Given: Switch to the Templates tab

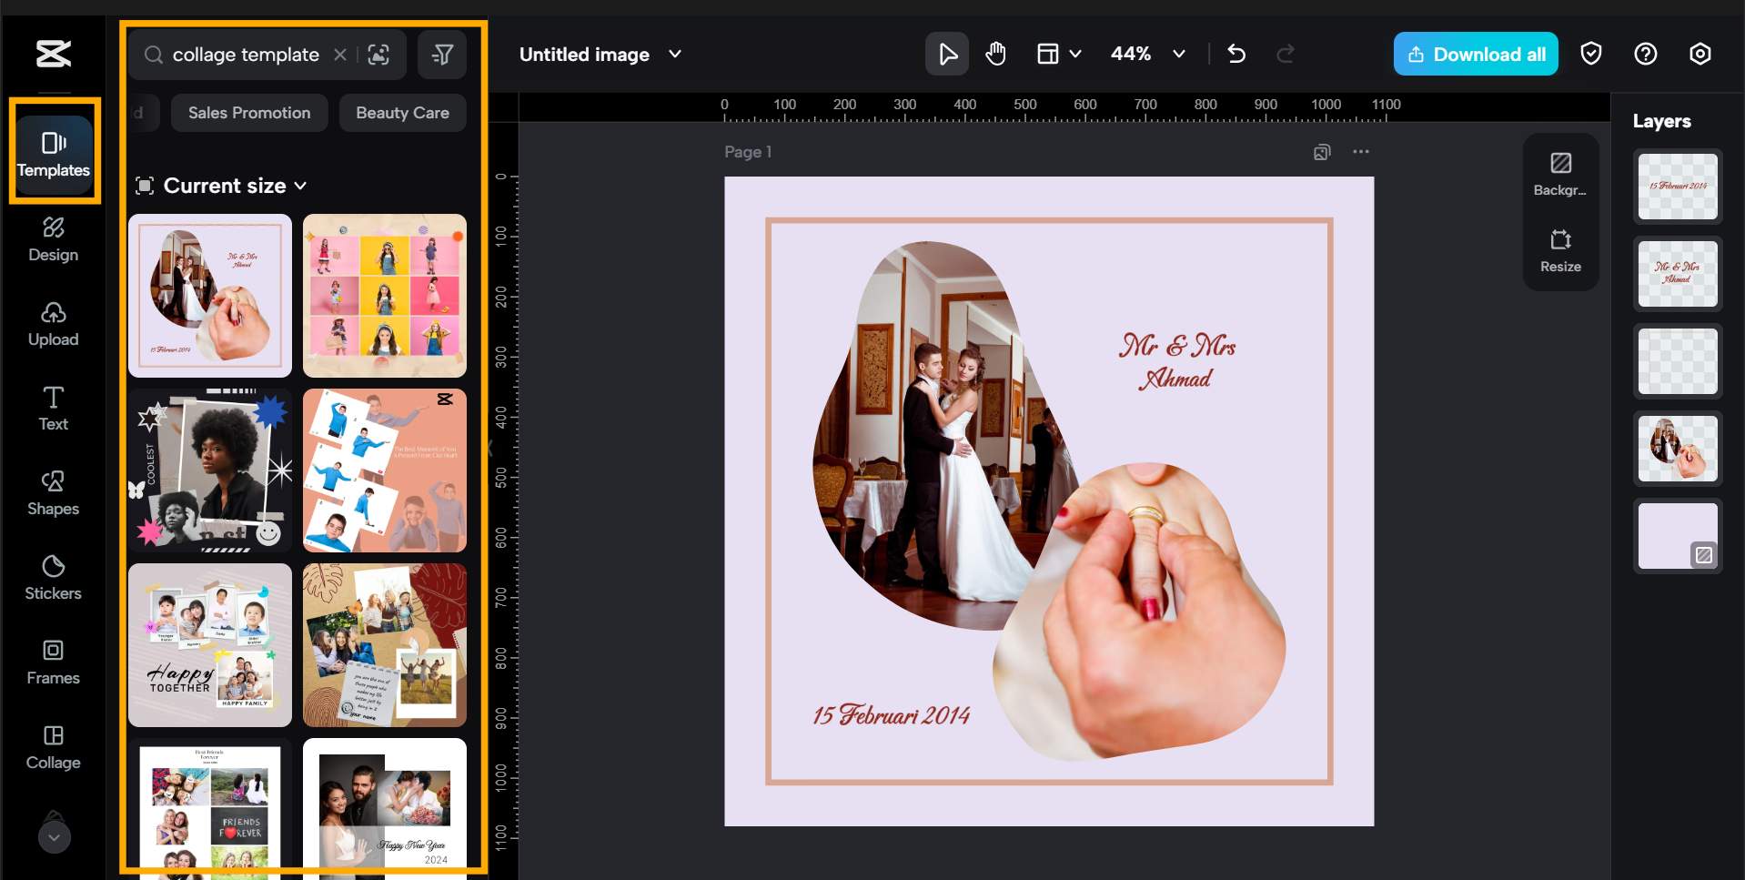Looking at the screenshot, I should 54,152.
